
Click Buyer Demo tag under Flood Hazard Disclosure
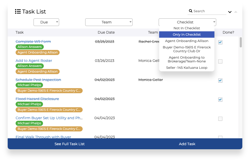(49, 110)
